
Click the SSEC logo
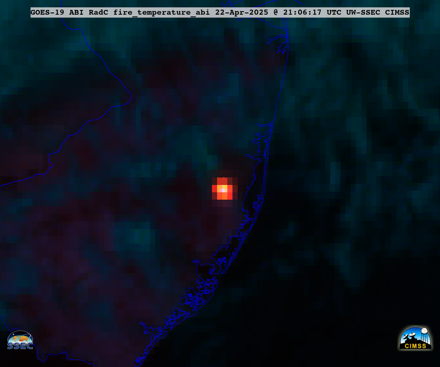[20, 341]
